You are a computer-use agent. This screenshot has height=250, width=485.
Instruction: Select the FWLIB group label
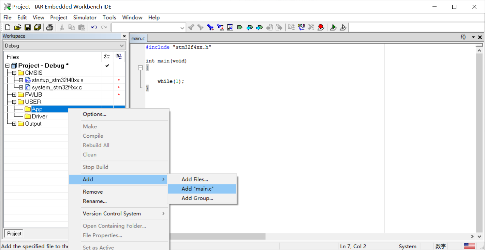33,95
